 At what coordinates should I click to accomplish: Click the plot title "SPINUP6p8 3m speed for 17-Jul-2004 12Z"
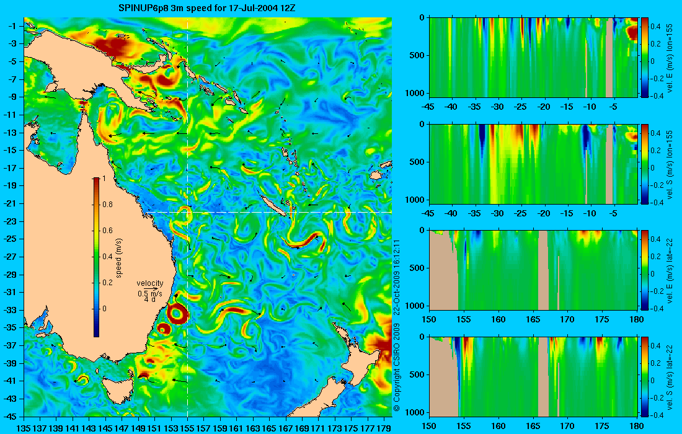pos(208,8)
